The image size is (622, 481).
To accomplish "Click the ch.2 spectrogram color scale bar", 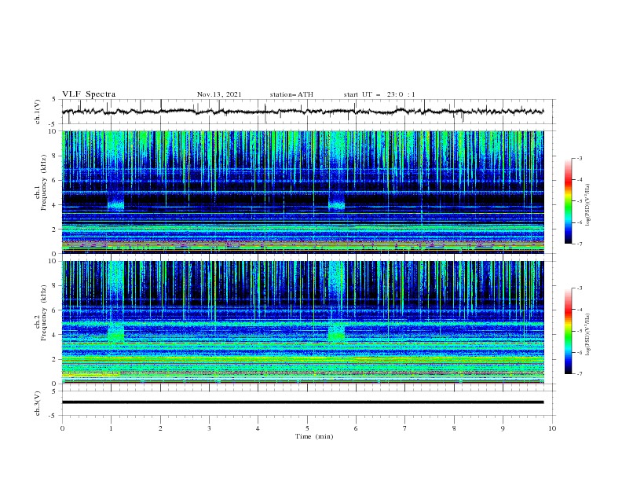I will point(568,331).
